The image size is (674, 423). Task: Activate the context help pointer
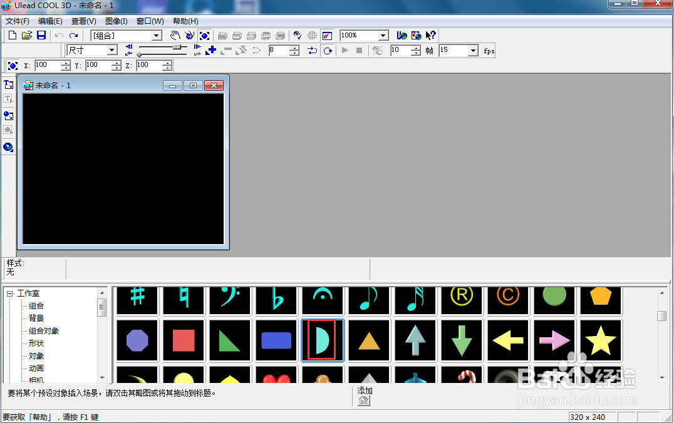tap(430, 36)
